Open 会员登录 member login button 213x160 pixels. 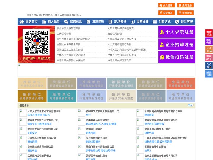(166, 5)
